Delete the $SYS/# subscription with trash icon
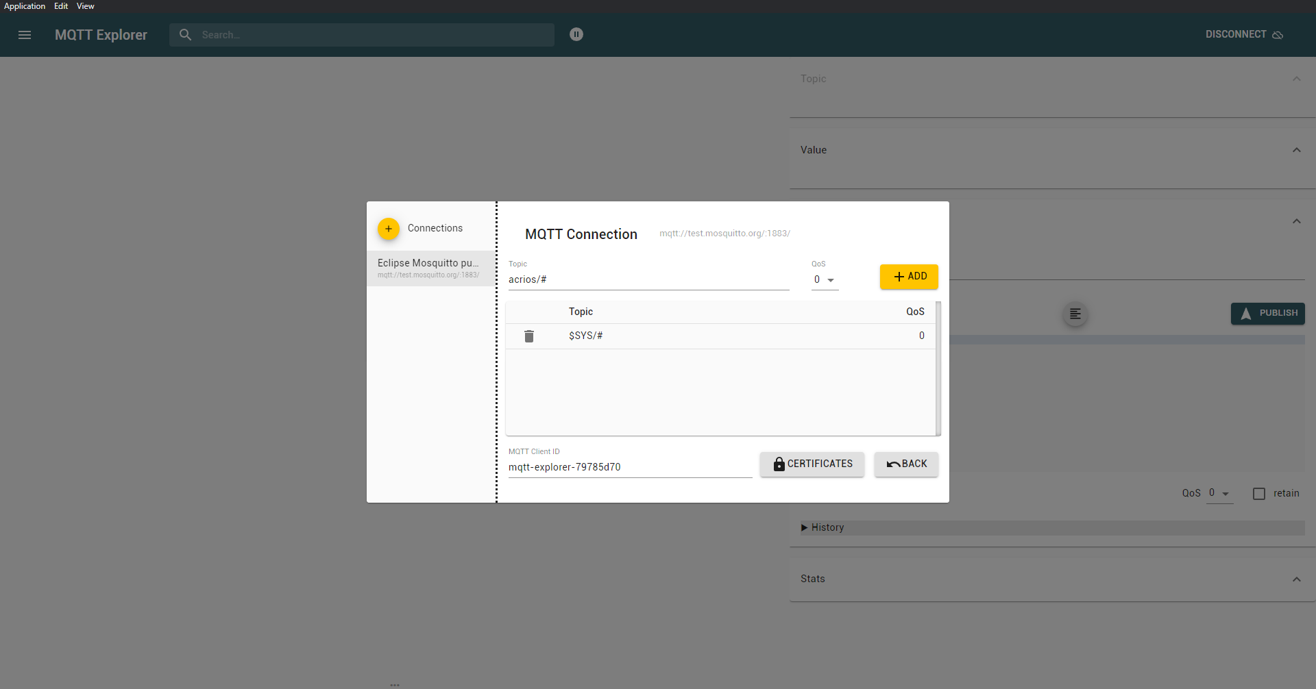This screenshot has height=689, width=1316. (528, 336)
